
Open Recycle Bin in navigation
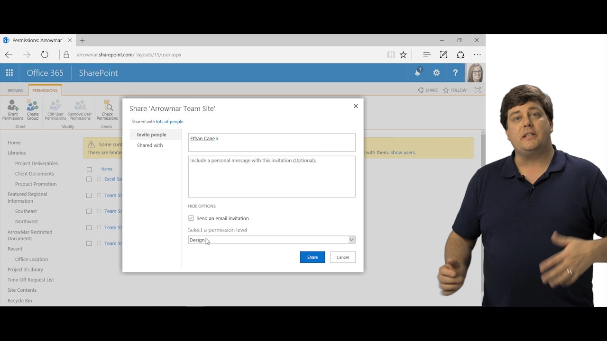(20, 301)
